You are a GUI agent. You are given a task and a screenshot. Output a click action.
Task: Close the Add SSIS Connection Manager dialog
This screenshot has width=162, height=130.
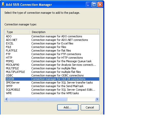pos(100,5)
